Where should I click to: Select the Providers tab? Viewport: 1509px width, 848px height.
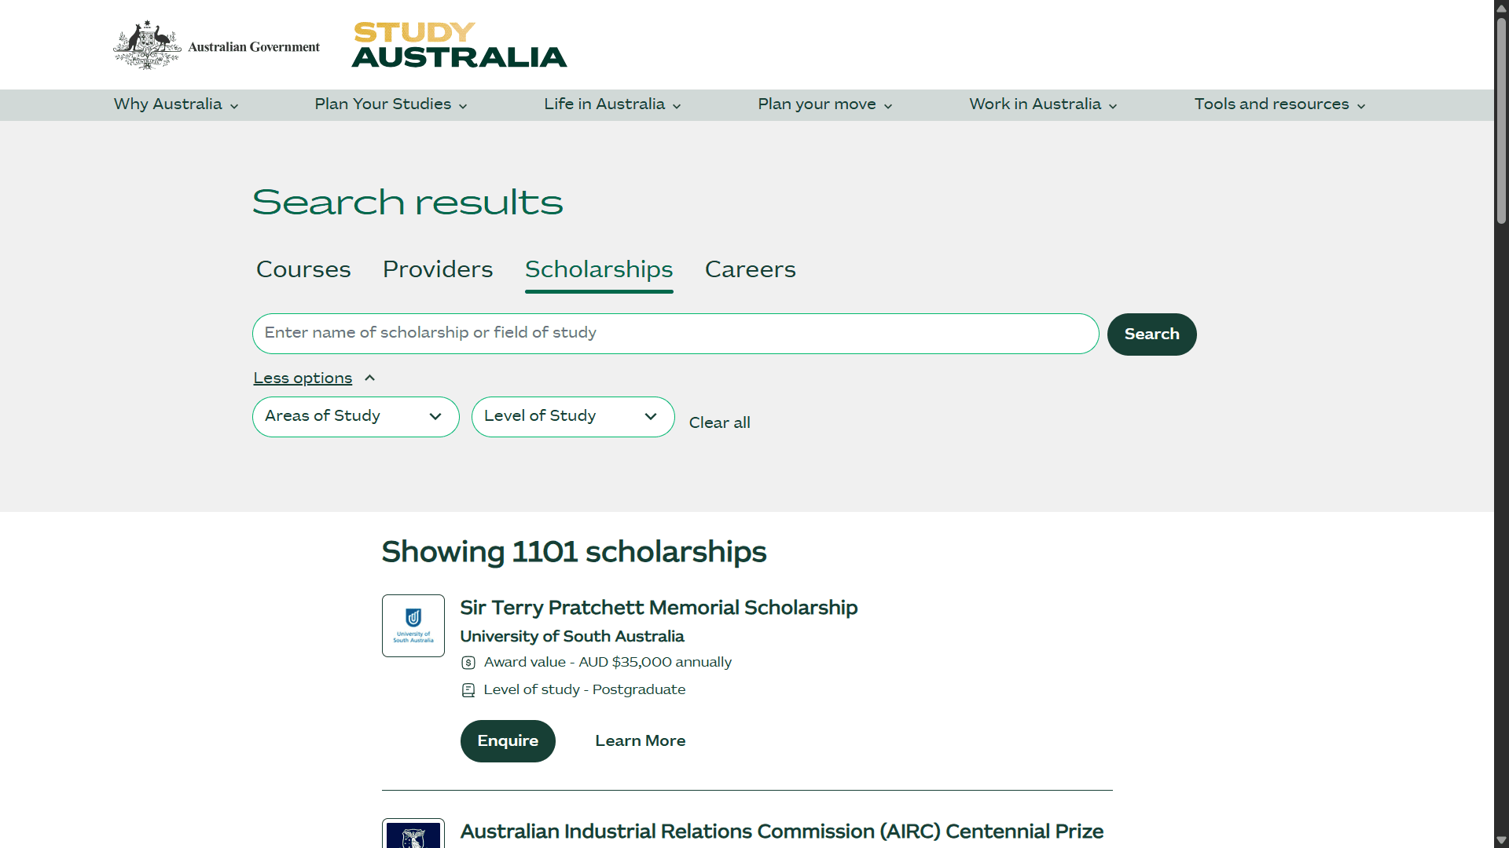point(437,270)
